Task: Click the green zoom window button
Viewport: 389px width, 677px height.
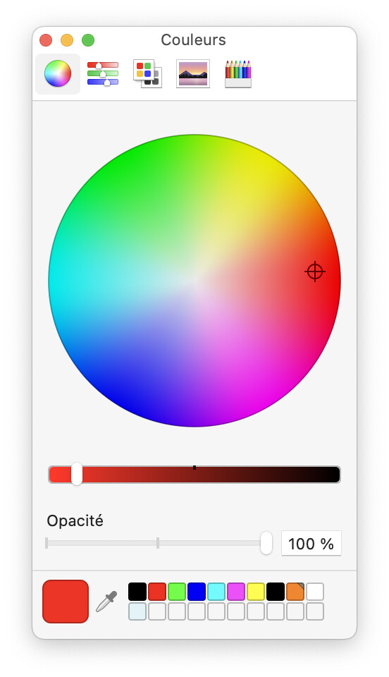Action: tap(88, 40)
